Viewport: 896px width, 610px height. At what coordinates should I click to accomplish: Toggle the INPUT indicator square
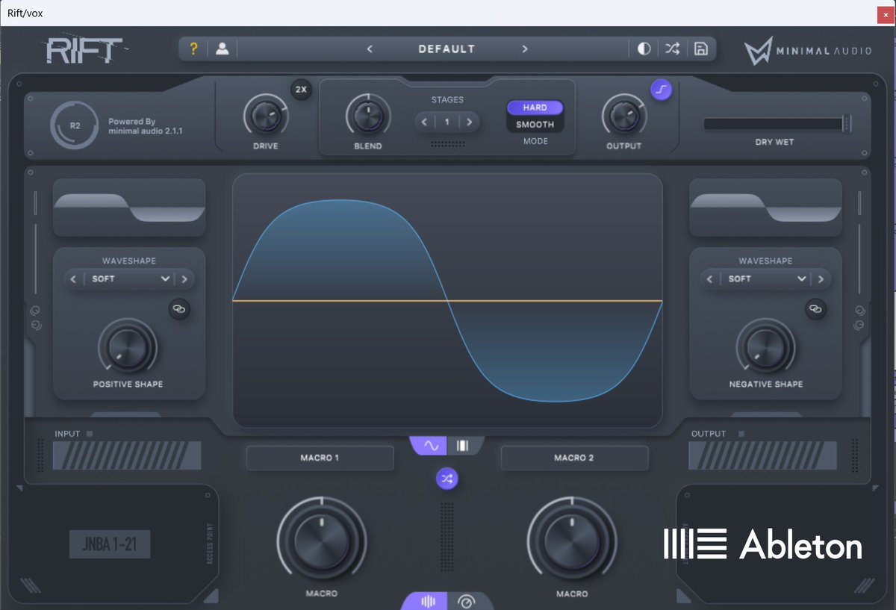(x=90, y=434)
